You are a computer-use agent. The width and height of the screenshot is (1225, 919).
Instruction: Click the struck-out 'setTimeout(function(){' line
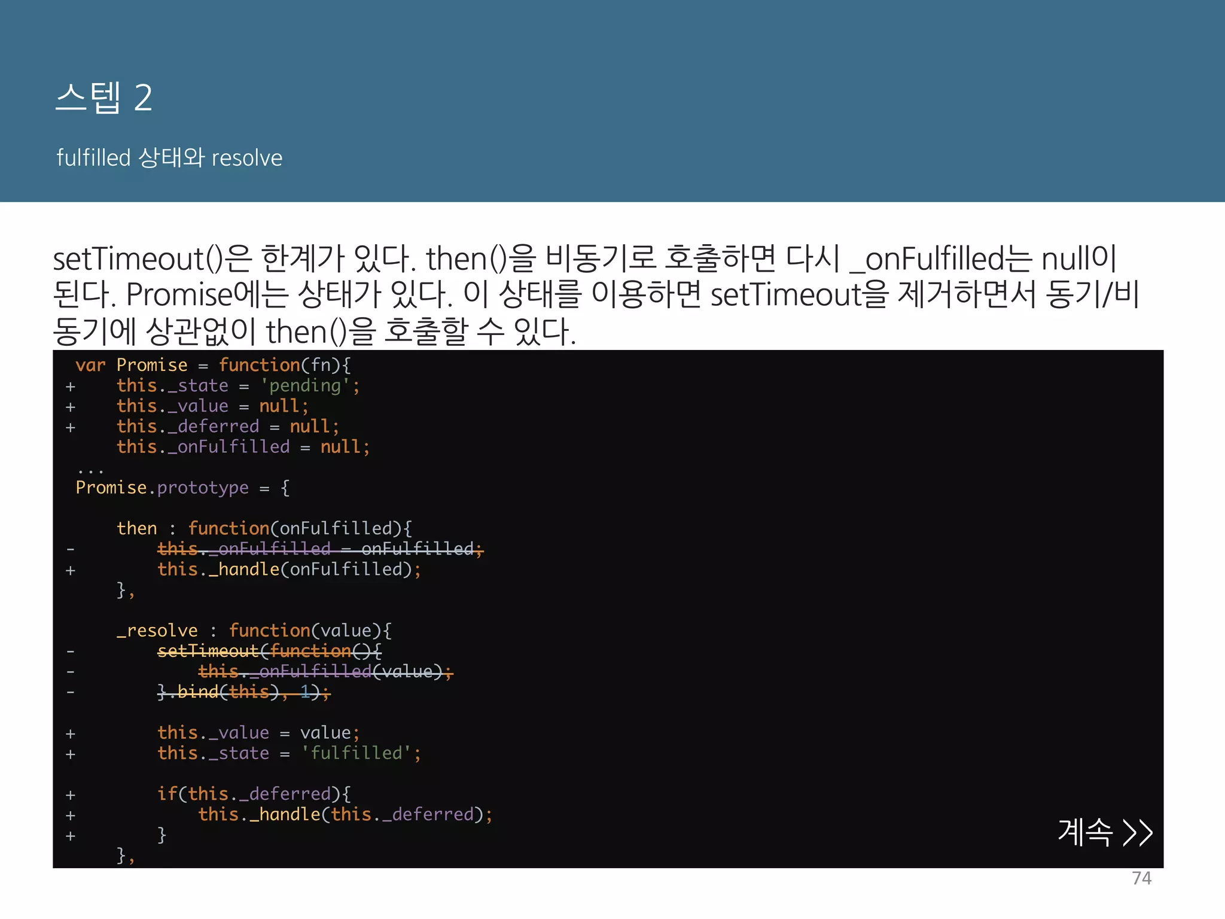(269, 651)
